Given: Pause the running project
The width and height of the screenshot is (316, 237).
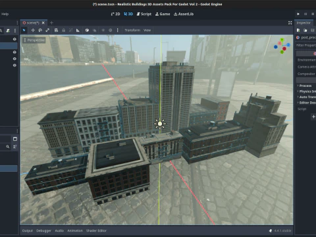Looking at the screenshot, I should pos(305,14).
